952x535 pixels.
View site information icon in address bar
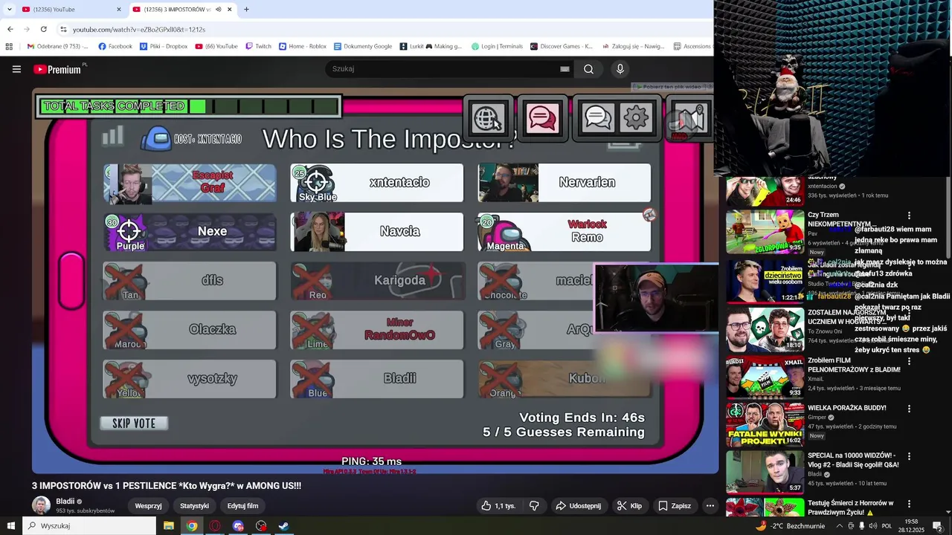tap(63, 29)
